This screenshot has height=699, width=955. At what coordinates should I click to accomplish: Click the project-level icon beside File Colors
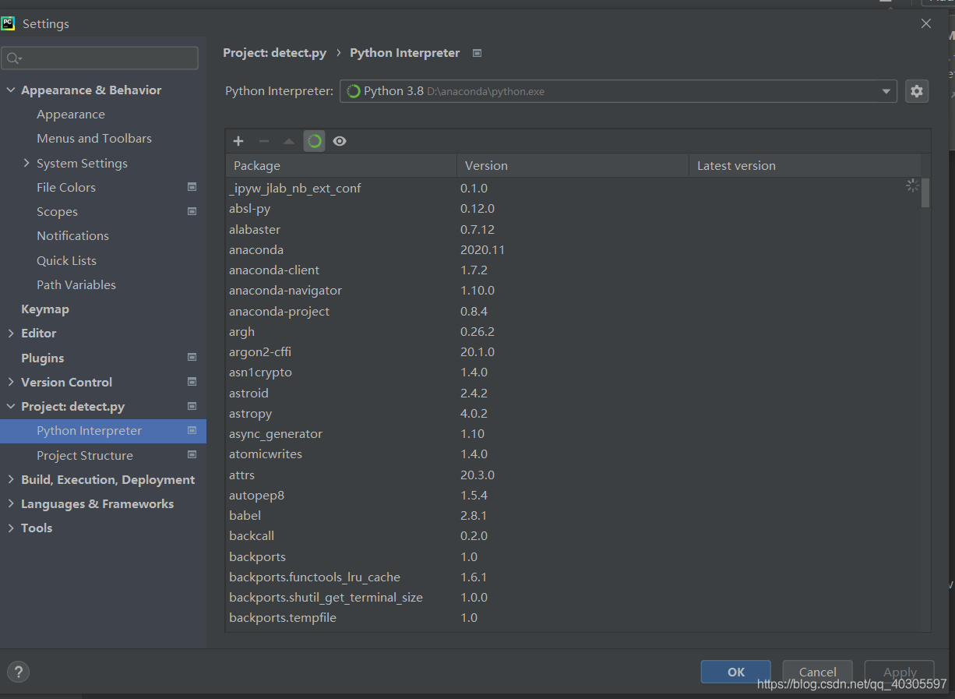tap(192, 187)
